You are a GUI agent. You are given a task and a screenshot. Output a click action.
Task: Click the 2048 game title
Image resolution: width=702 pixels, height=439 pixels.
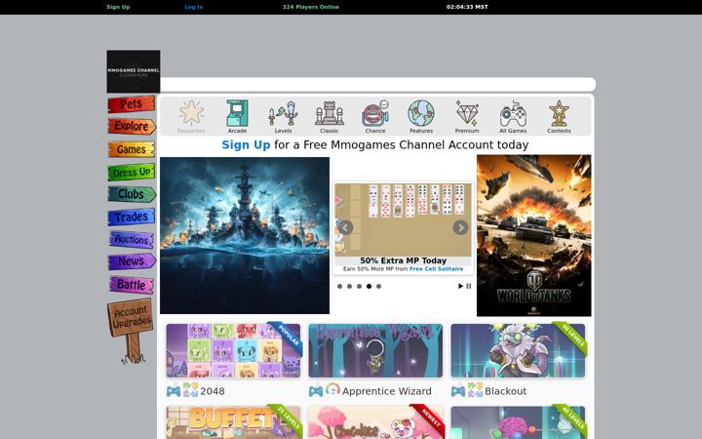point(213,391)
